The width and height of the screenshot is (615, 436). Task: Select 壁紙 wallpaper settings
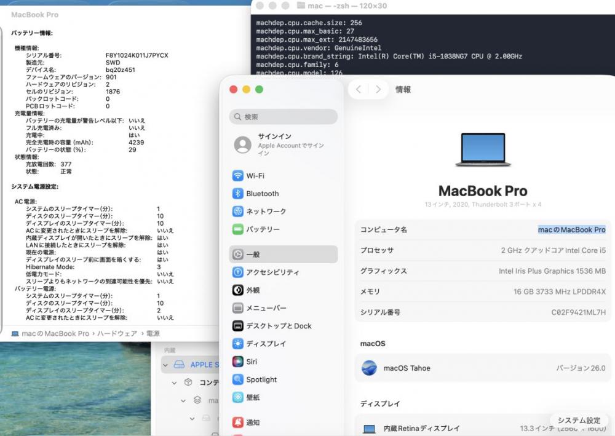point(253,397)
